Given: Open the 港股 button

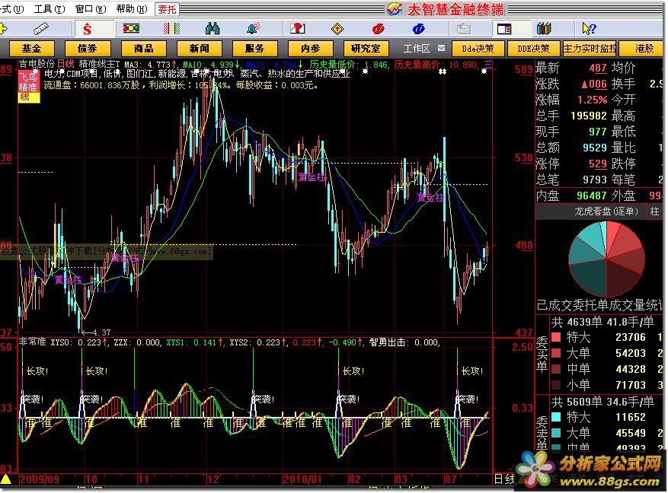Looking at the screenshot, I should coord(641,49).
